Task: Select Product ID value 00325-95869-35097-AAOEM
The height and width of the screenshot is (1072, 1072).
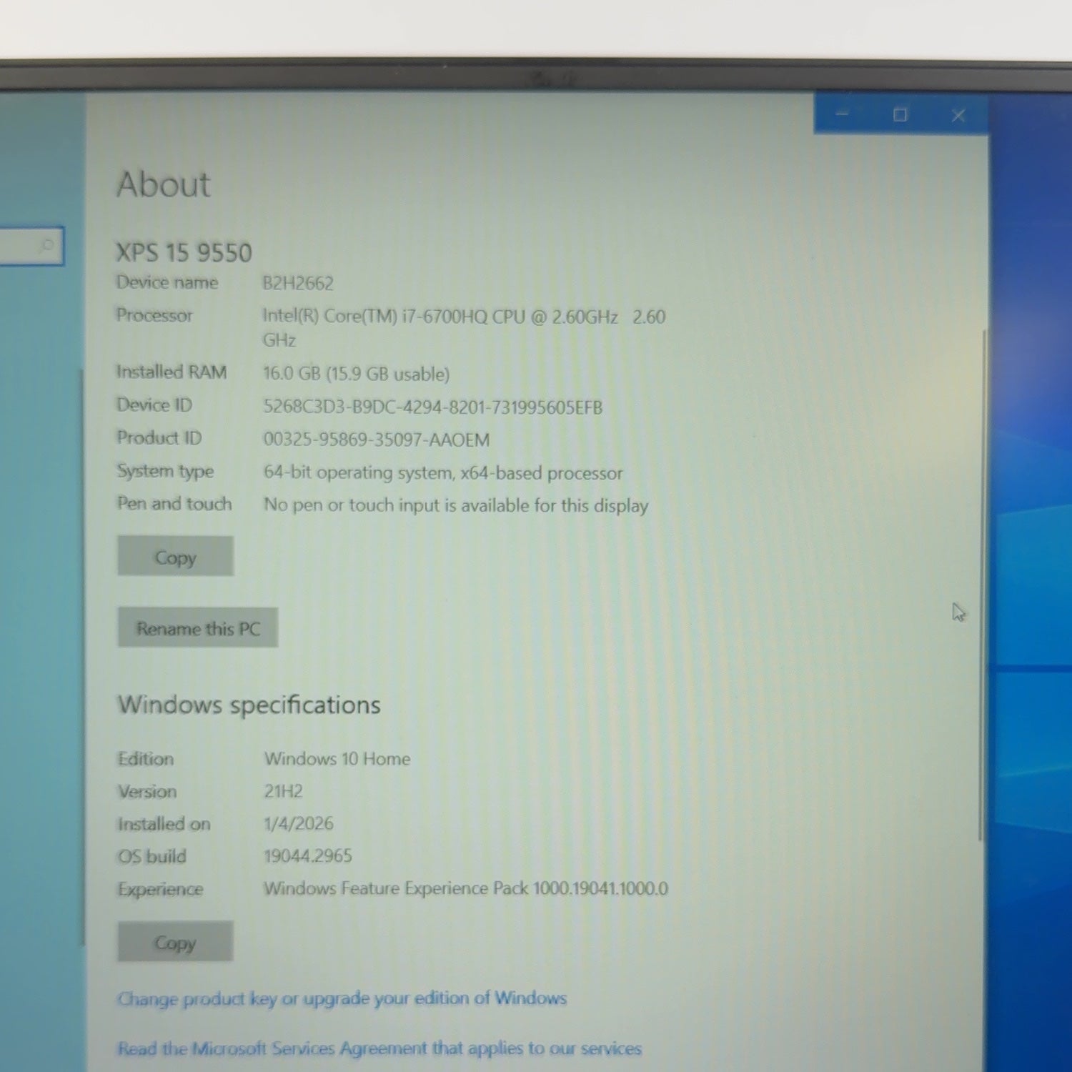Action: tap(377, 440)
